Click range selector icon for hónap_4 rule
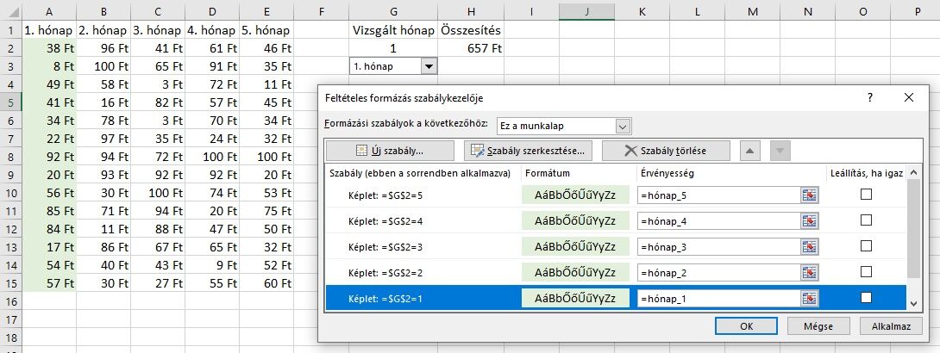The image size is (940, 353). (809, 220)
